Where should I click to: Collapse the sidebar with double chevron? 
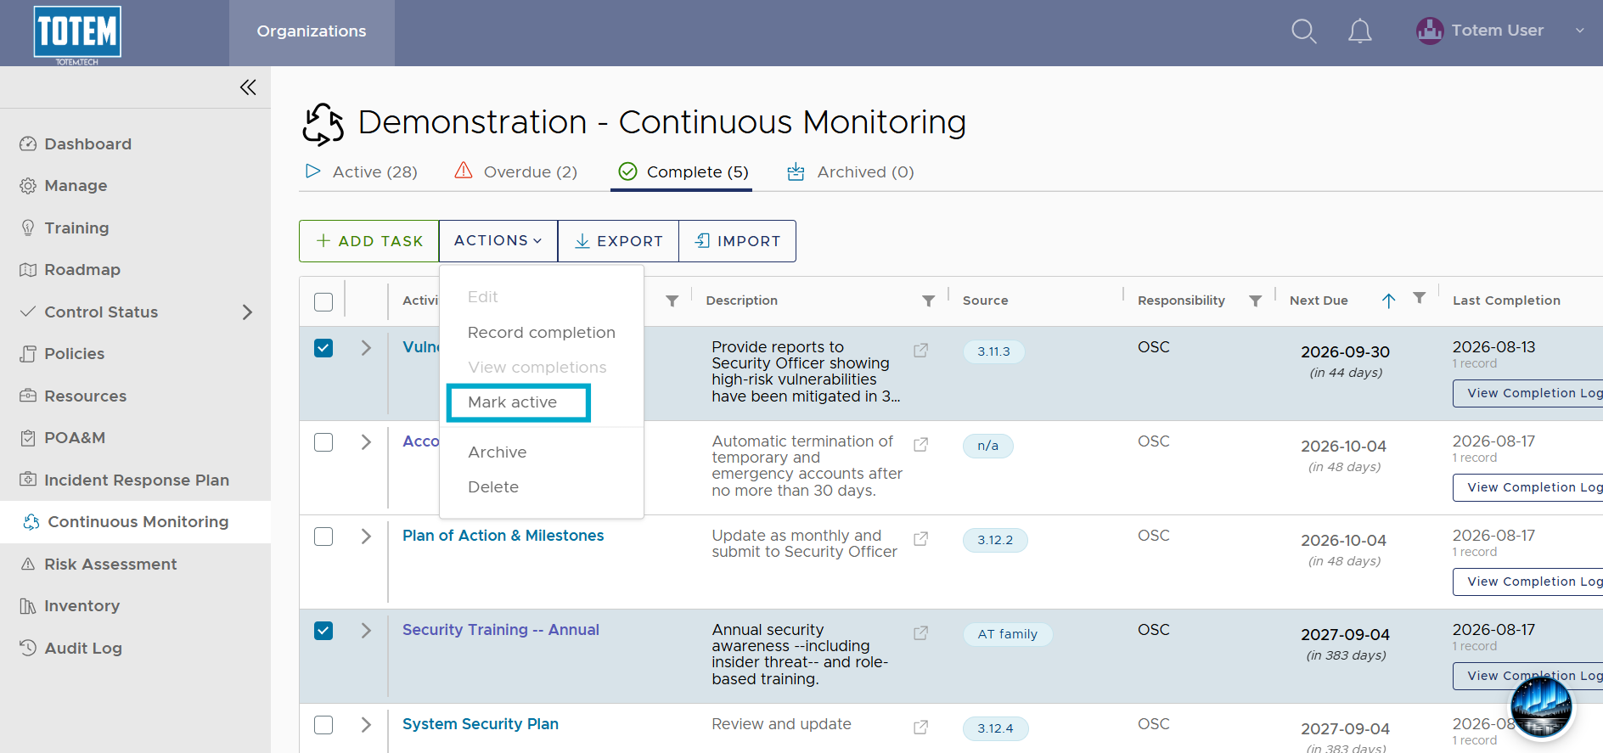click(248, 87)
